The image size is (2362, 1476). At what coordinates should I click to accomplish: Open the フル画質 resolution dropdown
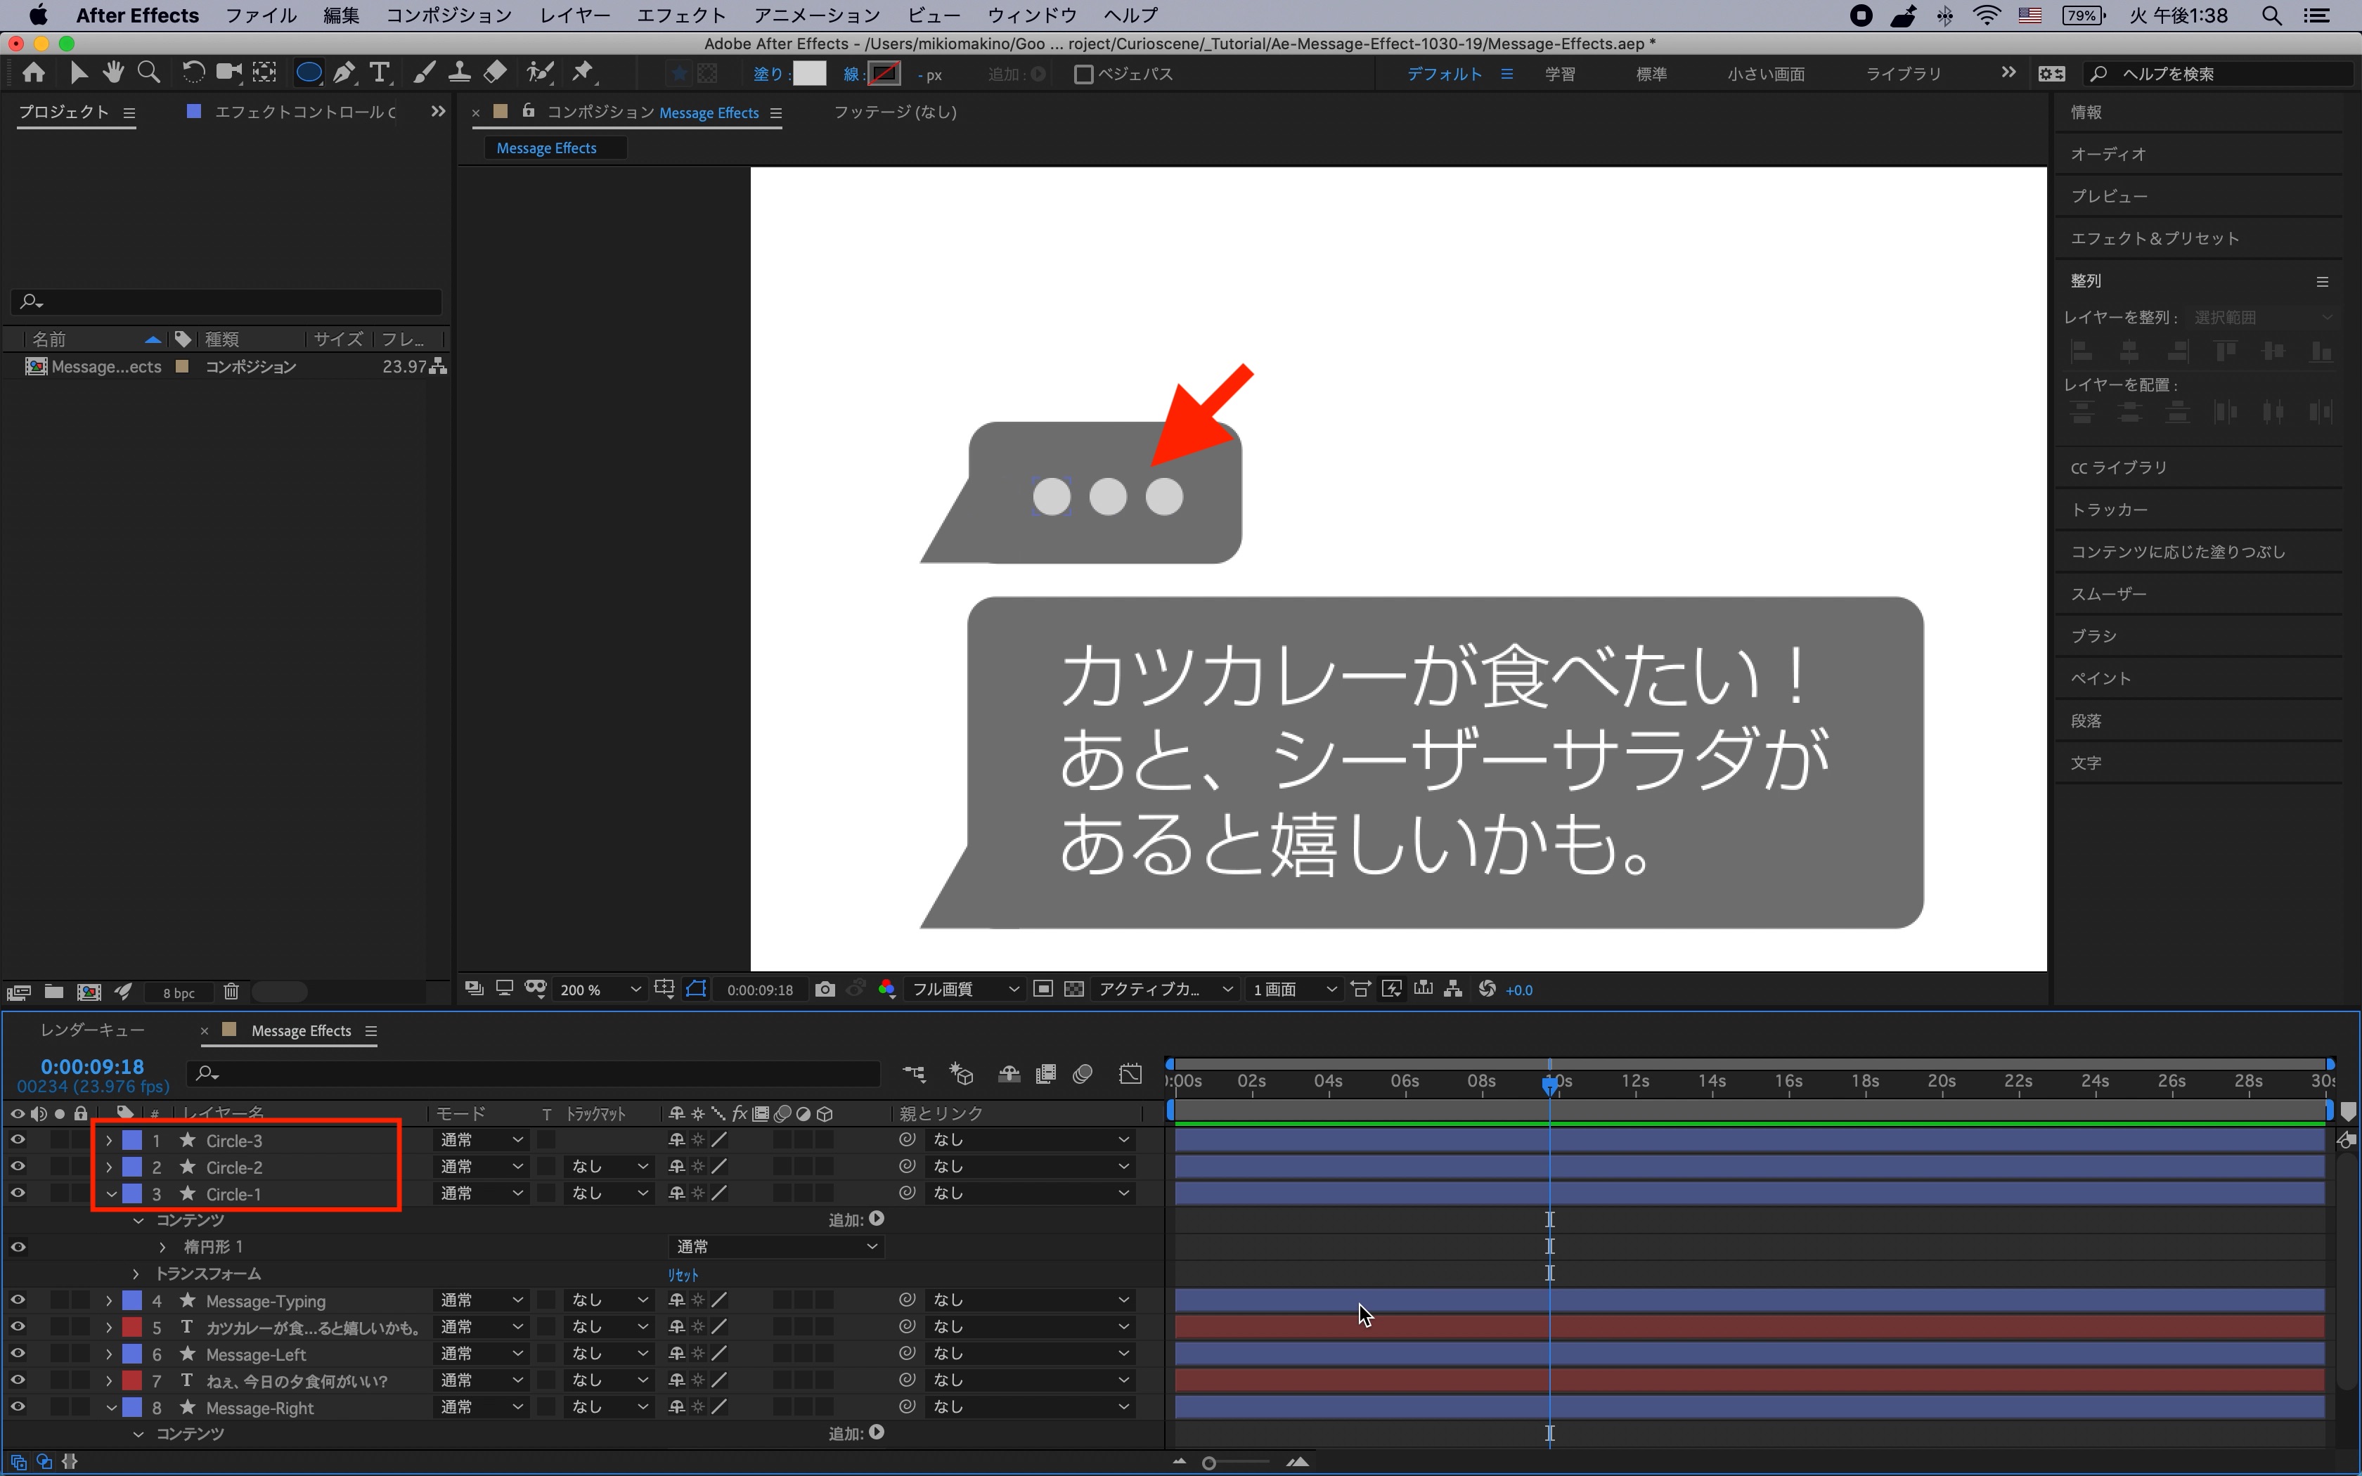[x=963, y=989]
